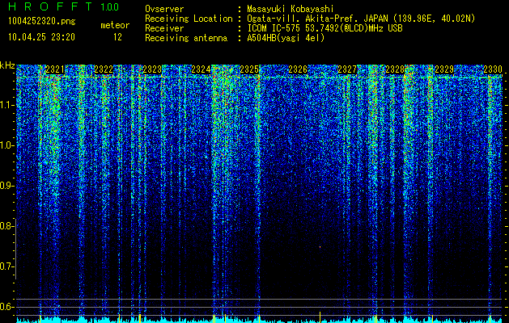Viewport: 509px width, 323px height.
Task: Click the 2323 time marker
Action: pos(152,69)
